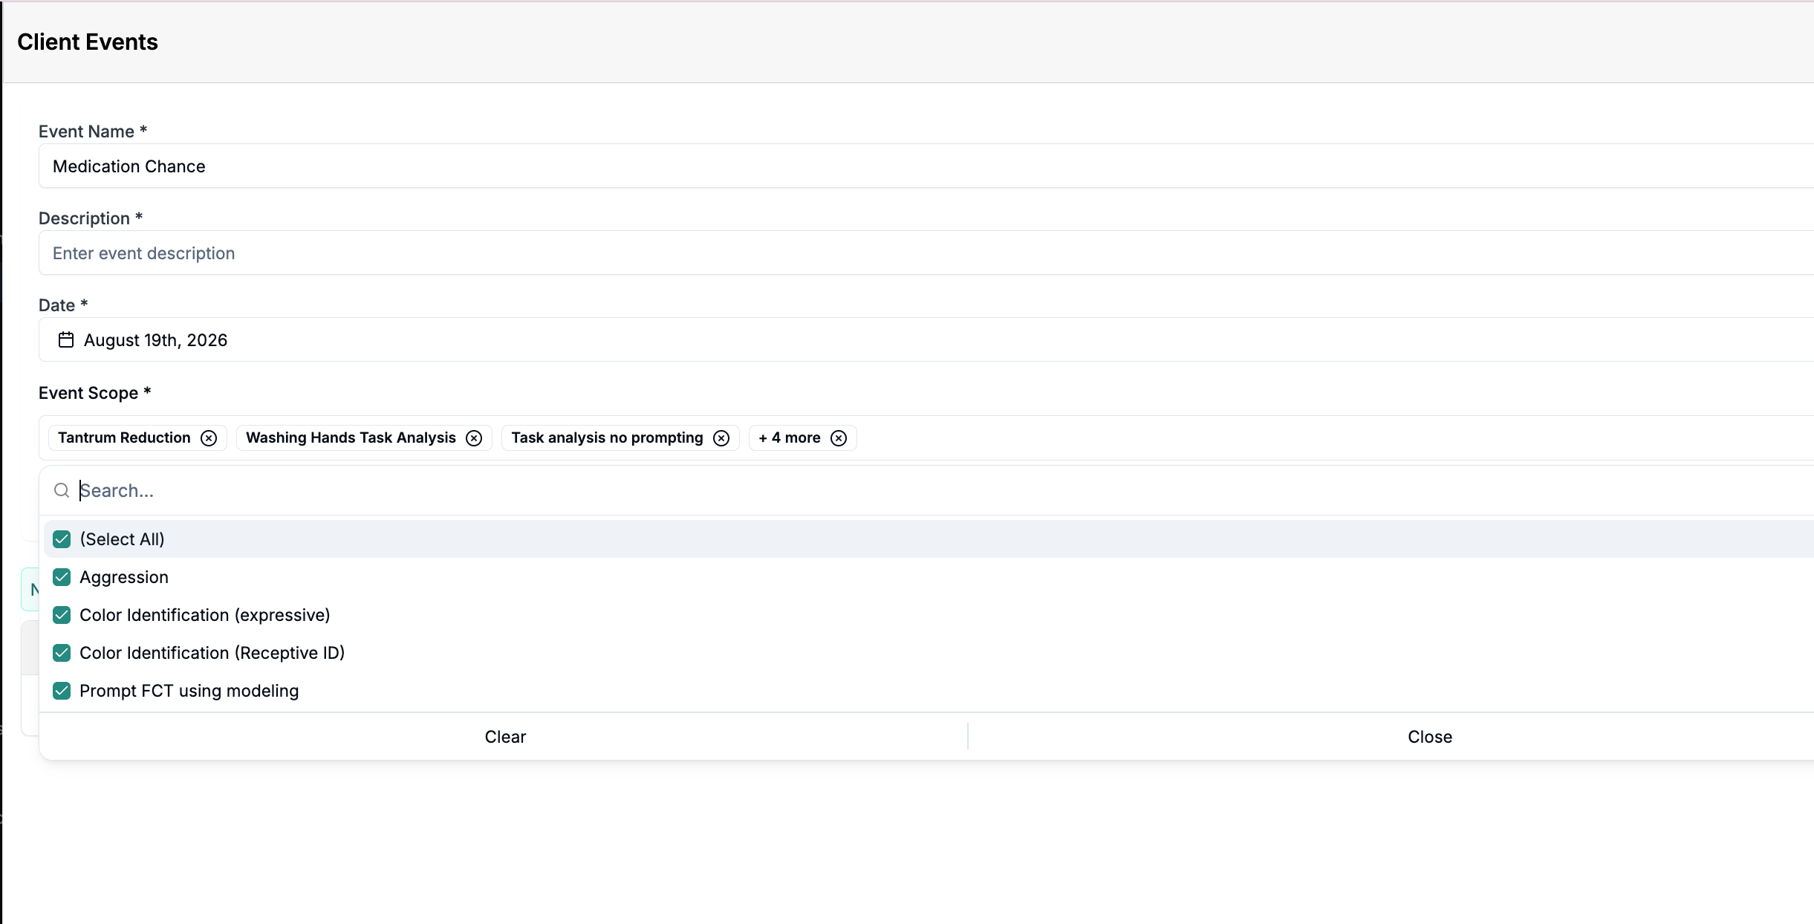
Task: Clear all selected scope options
Action: tap(505, 737)
